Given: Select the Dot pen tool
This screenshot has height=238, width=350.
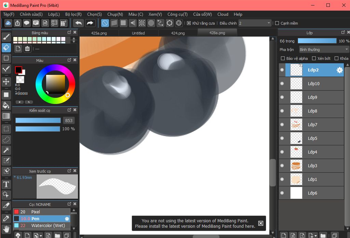Looking at the screenshot, I should click(6, 69).
